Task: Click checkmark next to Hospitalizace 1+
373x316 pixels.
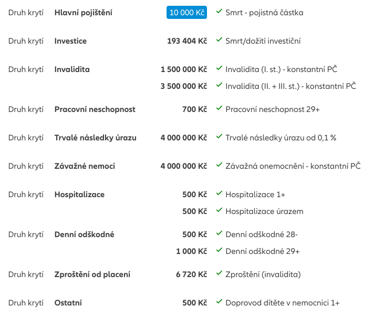Action: (x=219, y=193)
